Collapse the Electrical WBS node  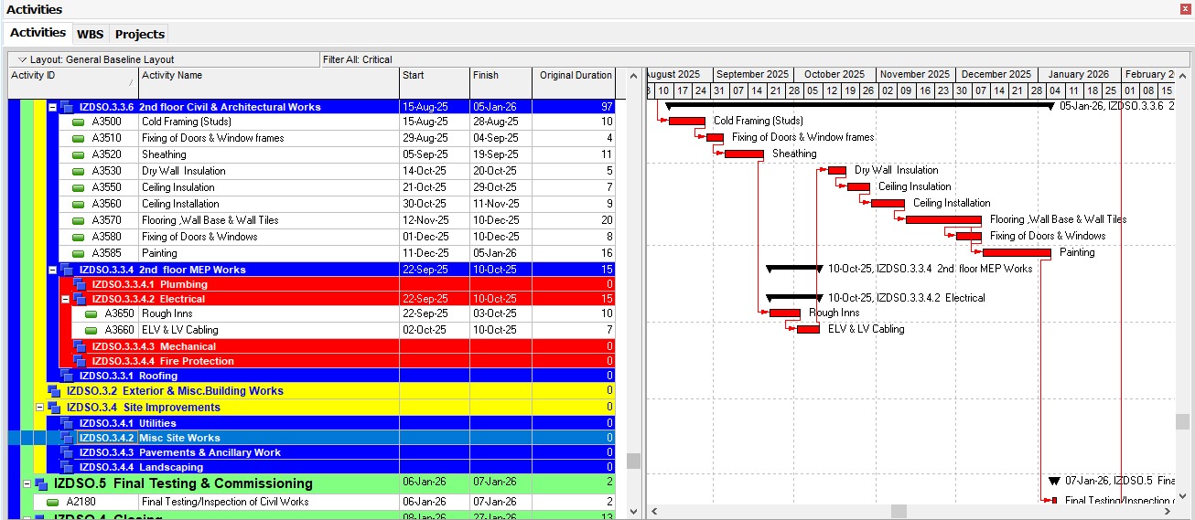click(x=65, y=299)
